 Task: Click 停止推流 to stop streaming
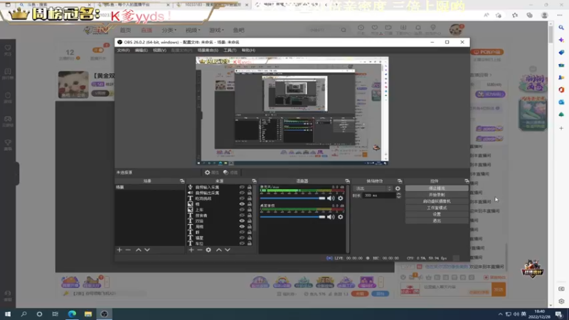437,188
